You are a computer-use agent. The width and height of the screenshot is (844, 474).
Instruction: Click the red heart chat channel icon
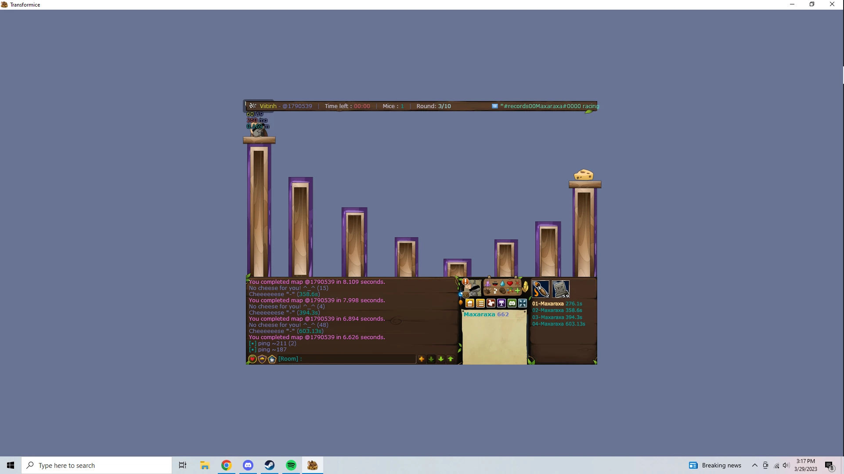point(252,359)
